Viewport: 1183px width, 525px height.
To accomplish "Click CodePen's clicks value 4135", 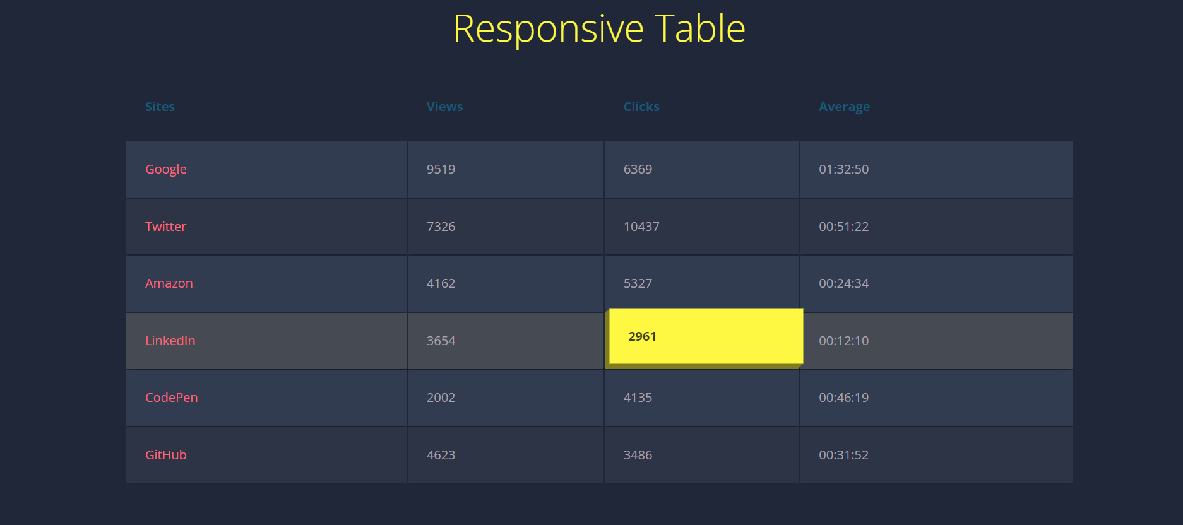I will click(x=638, y=398).
